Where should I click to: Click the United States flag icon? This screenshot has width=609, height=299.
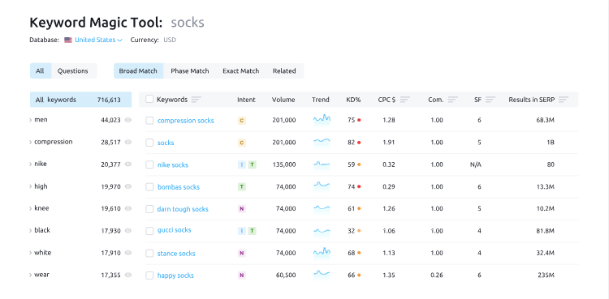[x=68, y=40]
